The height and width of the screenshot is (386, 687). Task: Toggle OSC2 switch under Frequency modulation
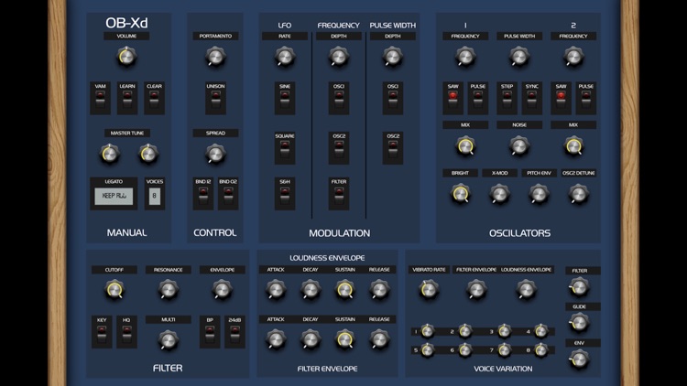339,150
